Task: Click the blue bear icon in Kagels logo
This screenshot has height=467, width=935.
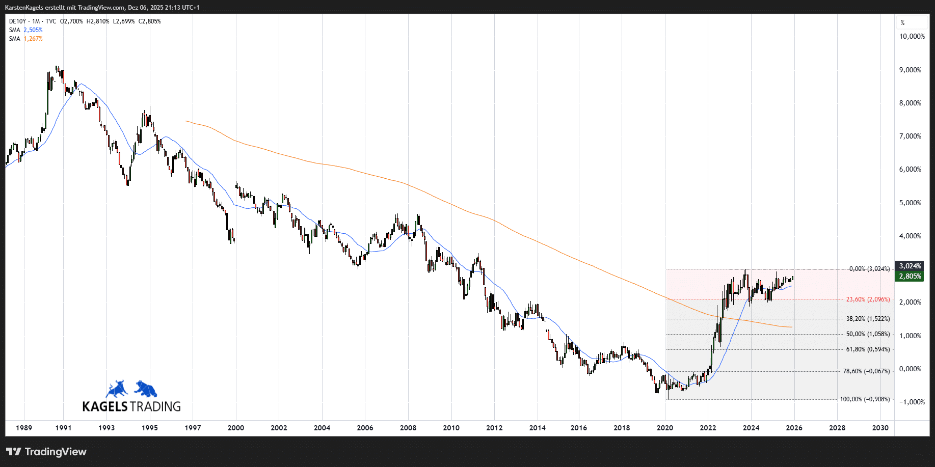Action: click(x=146, y=389)
